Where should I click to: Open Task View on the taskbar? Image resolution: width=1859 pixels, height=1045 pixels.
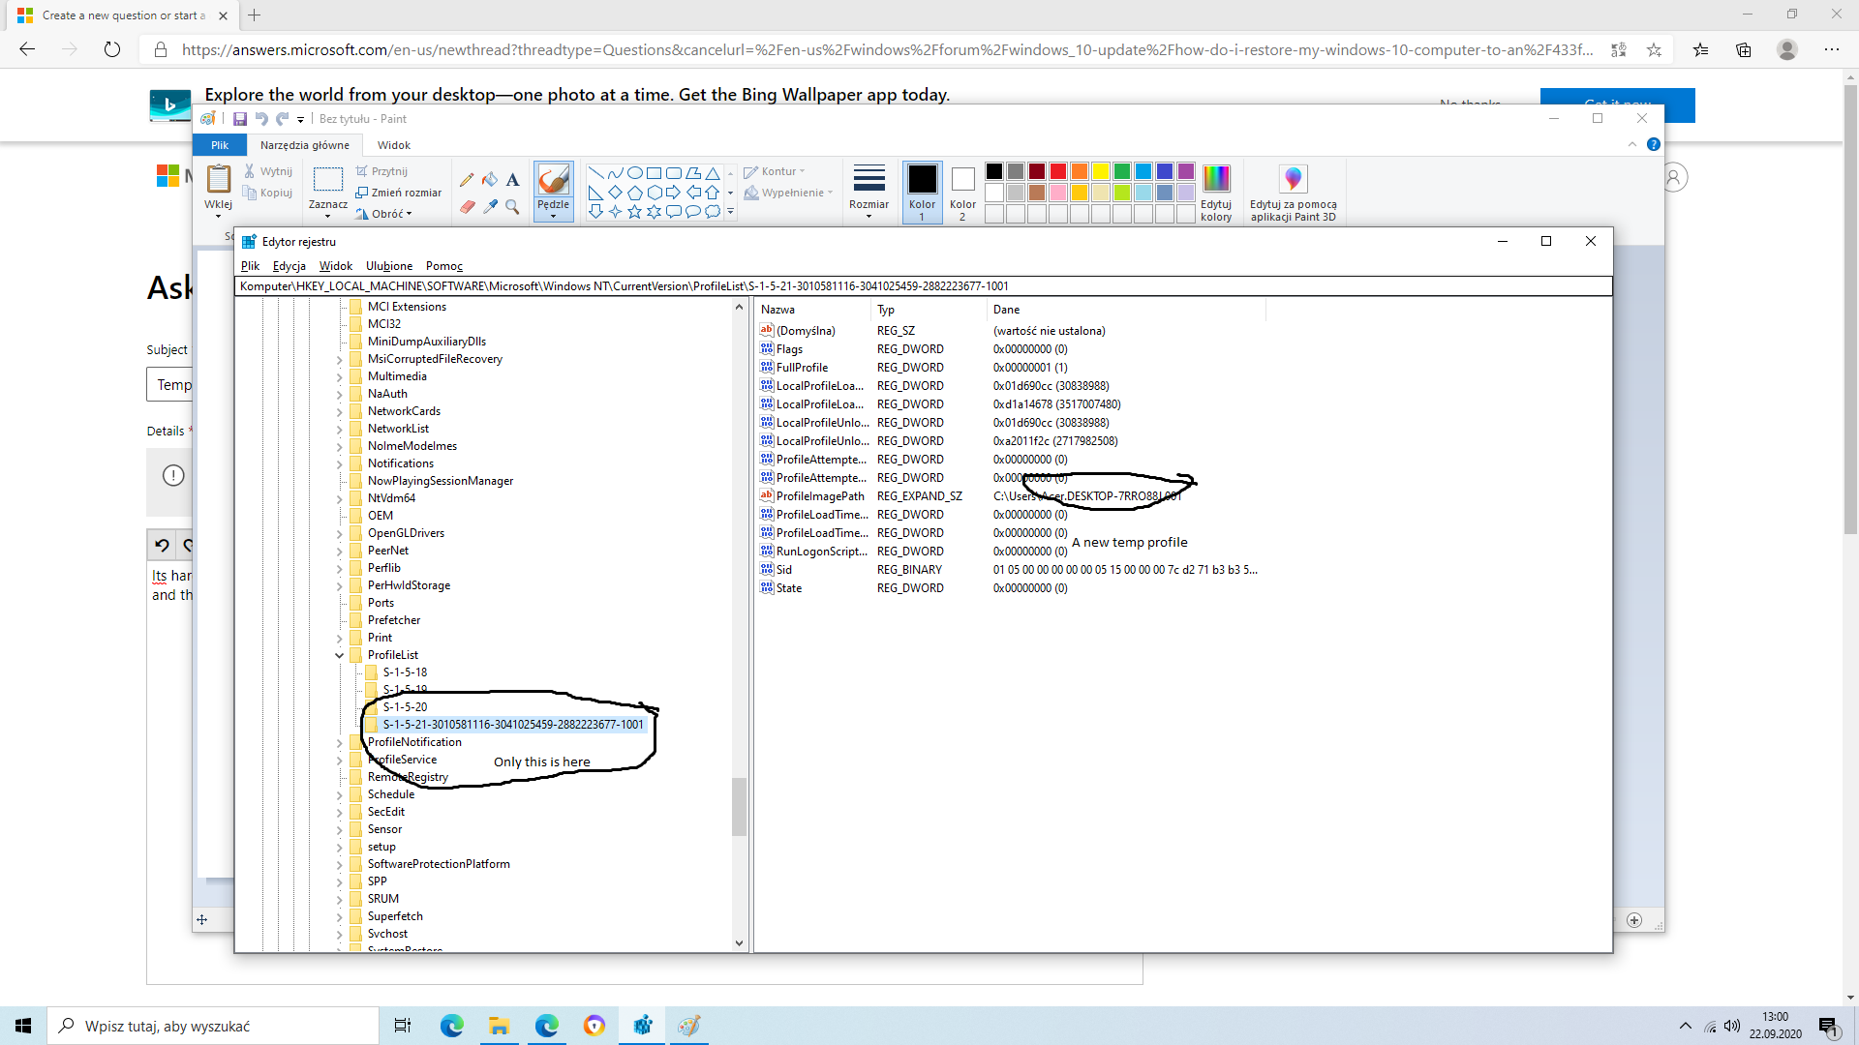pos(403,1026)
